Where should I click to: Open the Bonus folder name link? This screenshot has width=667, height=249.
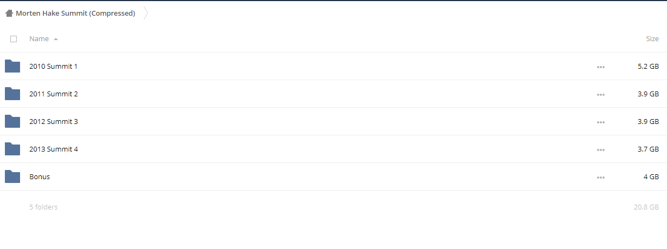(x=40, y=176)
